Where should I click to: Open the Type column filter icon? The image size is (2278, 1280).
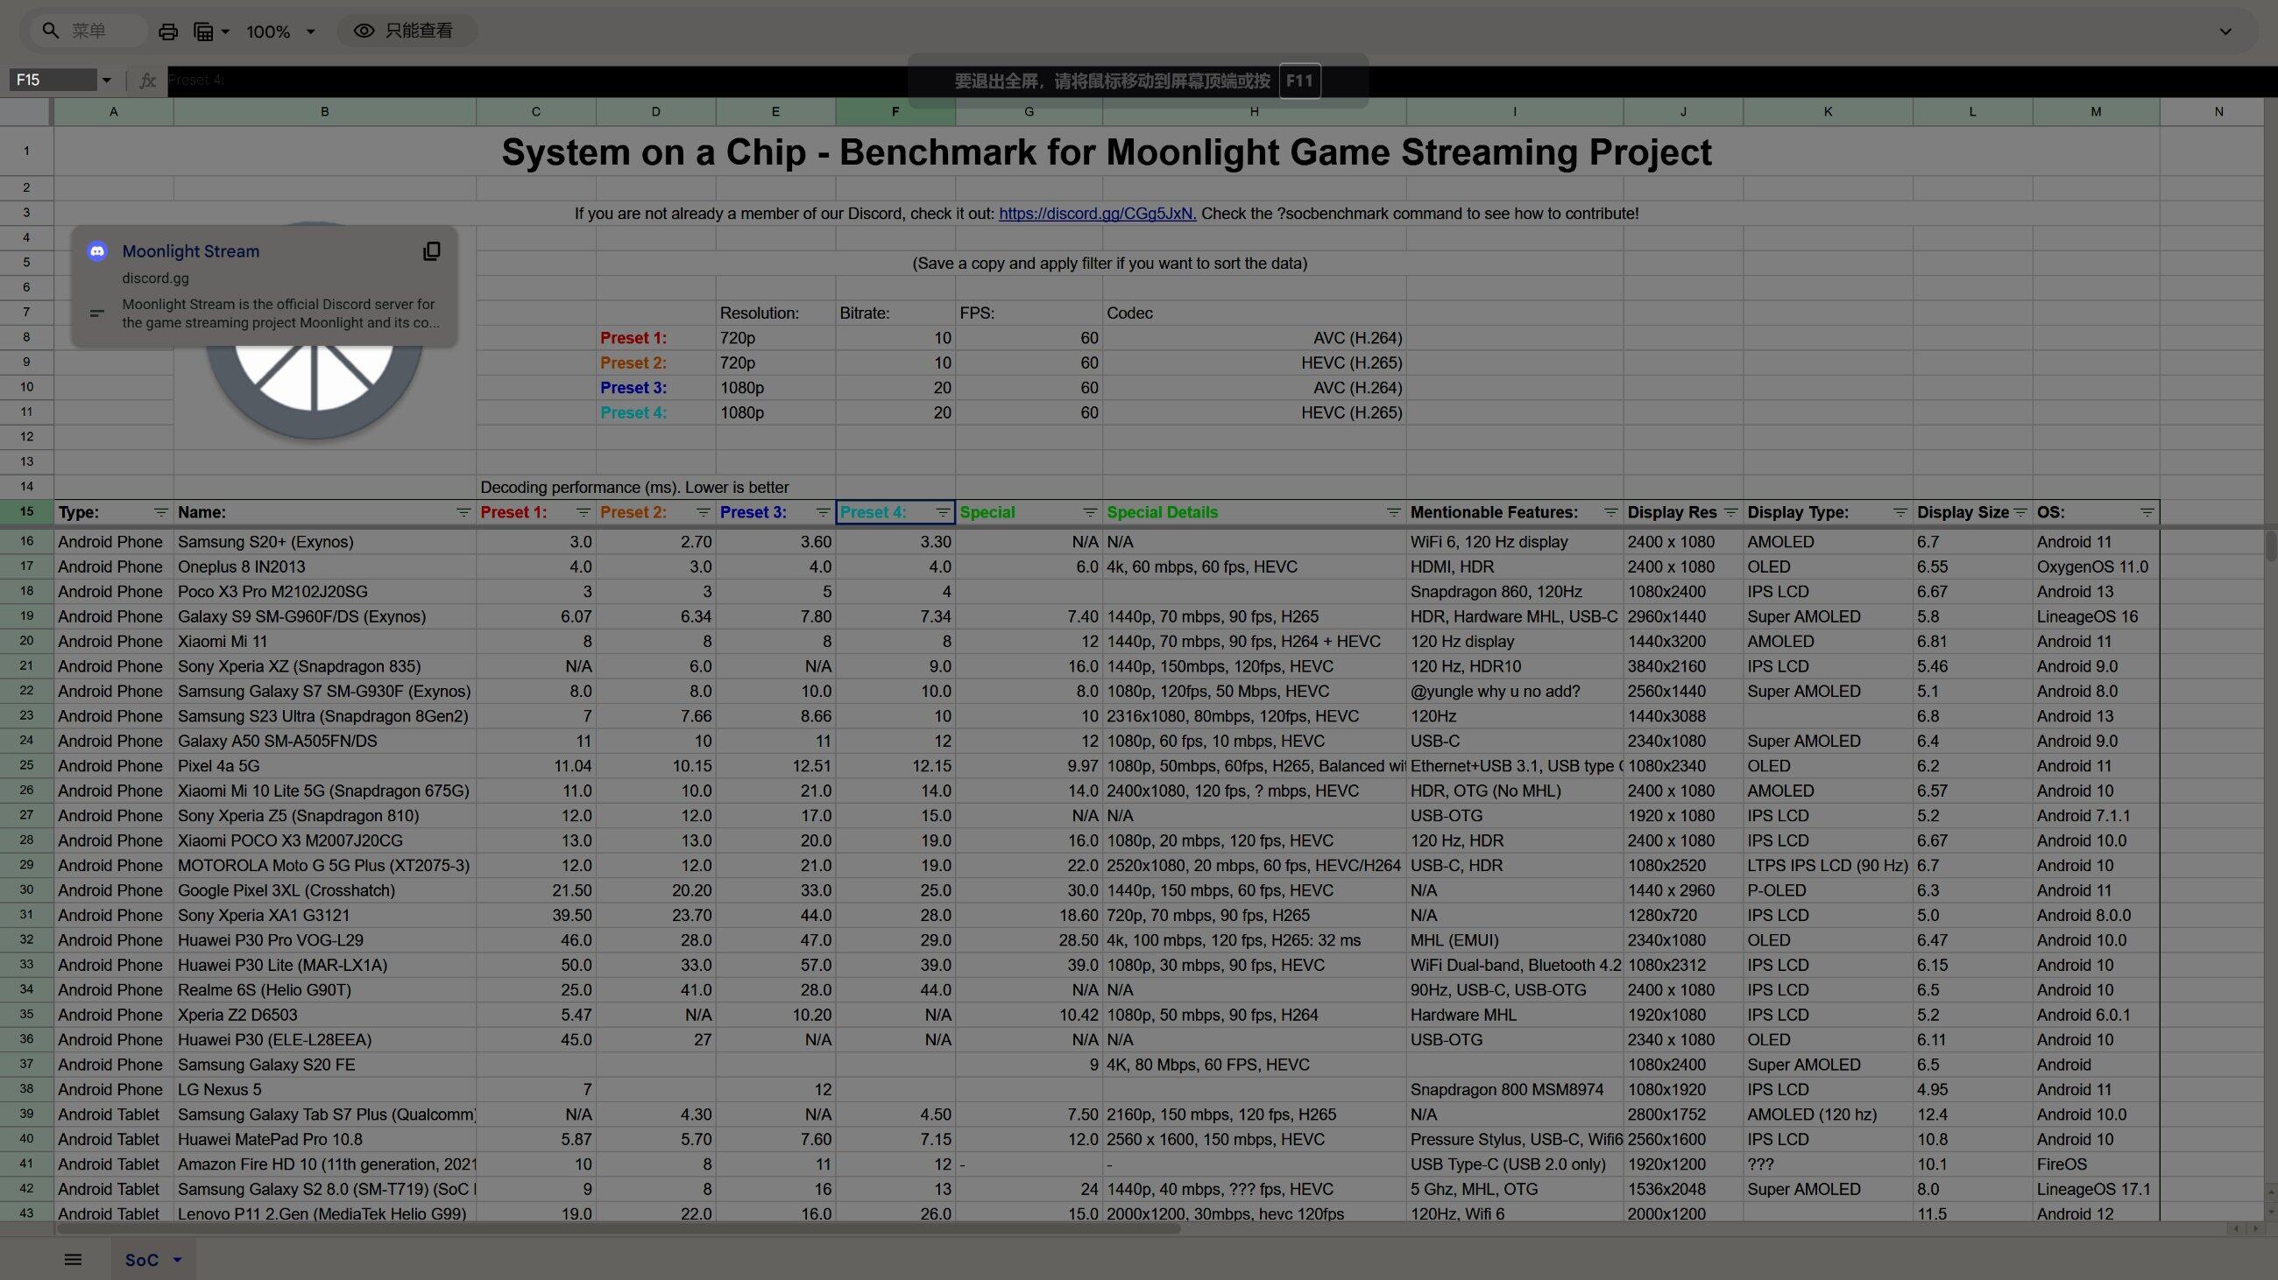160,512
